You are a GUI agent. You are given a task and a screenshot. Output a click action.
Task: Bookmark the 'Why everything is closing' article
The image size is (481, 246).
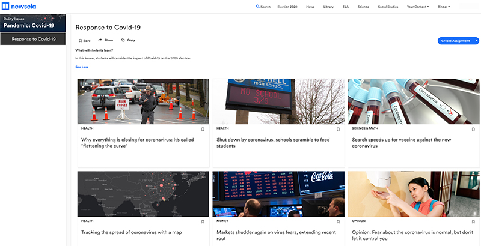pos(203,129)
